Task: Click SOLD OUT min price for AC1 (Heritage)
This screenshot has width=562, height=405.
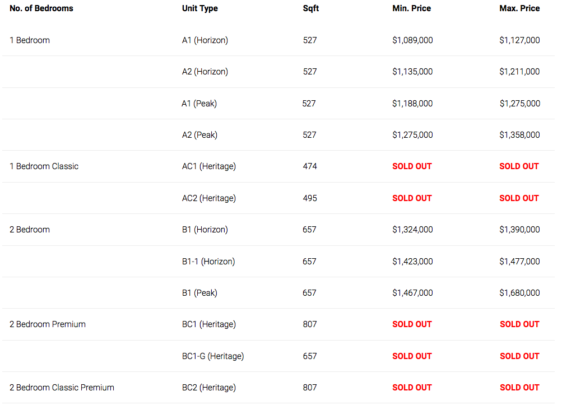Action: click(x=412, y=166)
